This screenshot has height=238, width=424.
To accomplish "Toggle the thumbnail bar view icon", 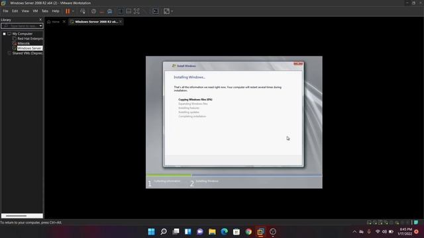I will [x=129, y=11].
